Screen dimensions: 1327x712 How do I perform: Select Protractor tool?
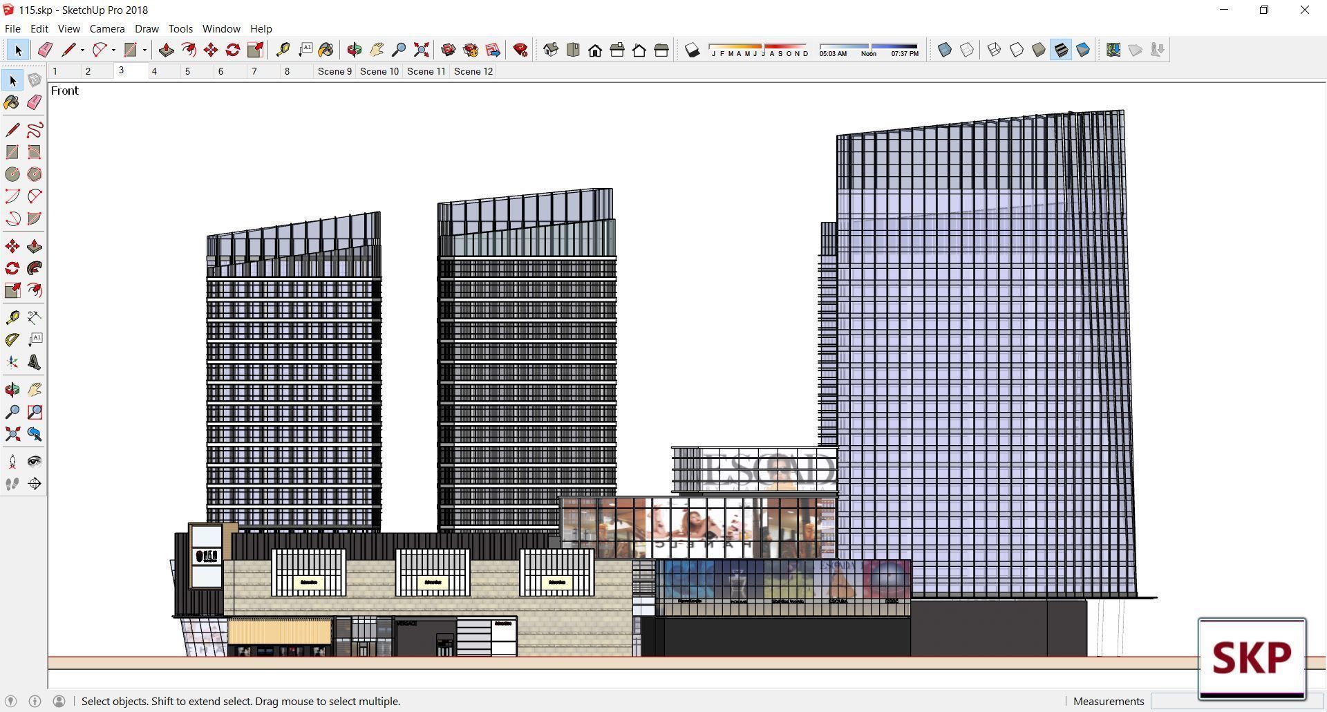(x=12, y=340)
